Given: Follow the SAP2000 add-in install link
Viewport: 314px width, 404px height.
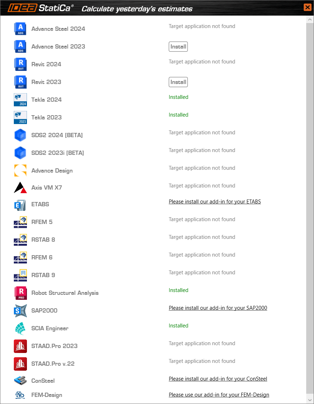Looking at the screenshot, I should coord(218,308).
